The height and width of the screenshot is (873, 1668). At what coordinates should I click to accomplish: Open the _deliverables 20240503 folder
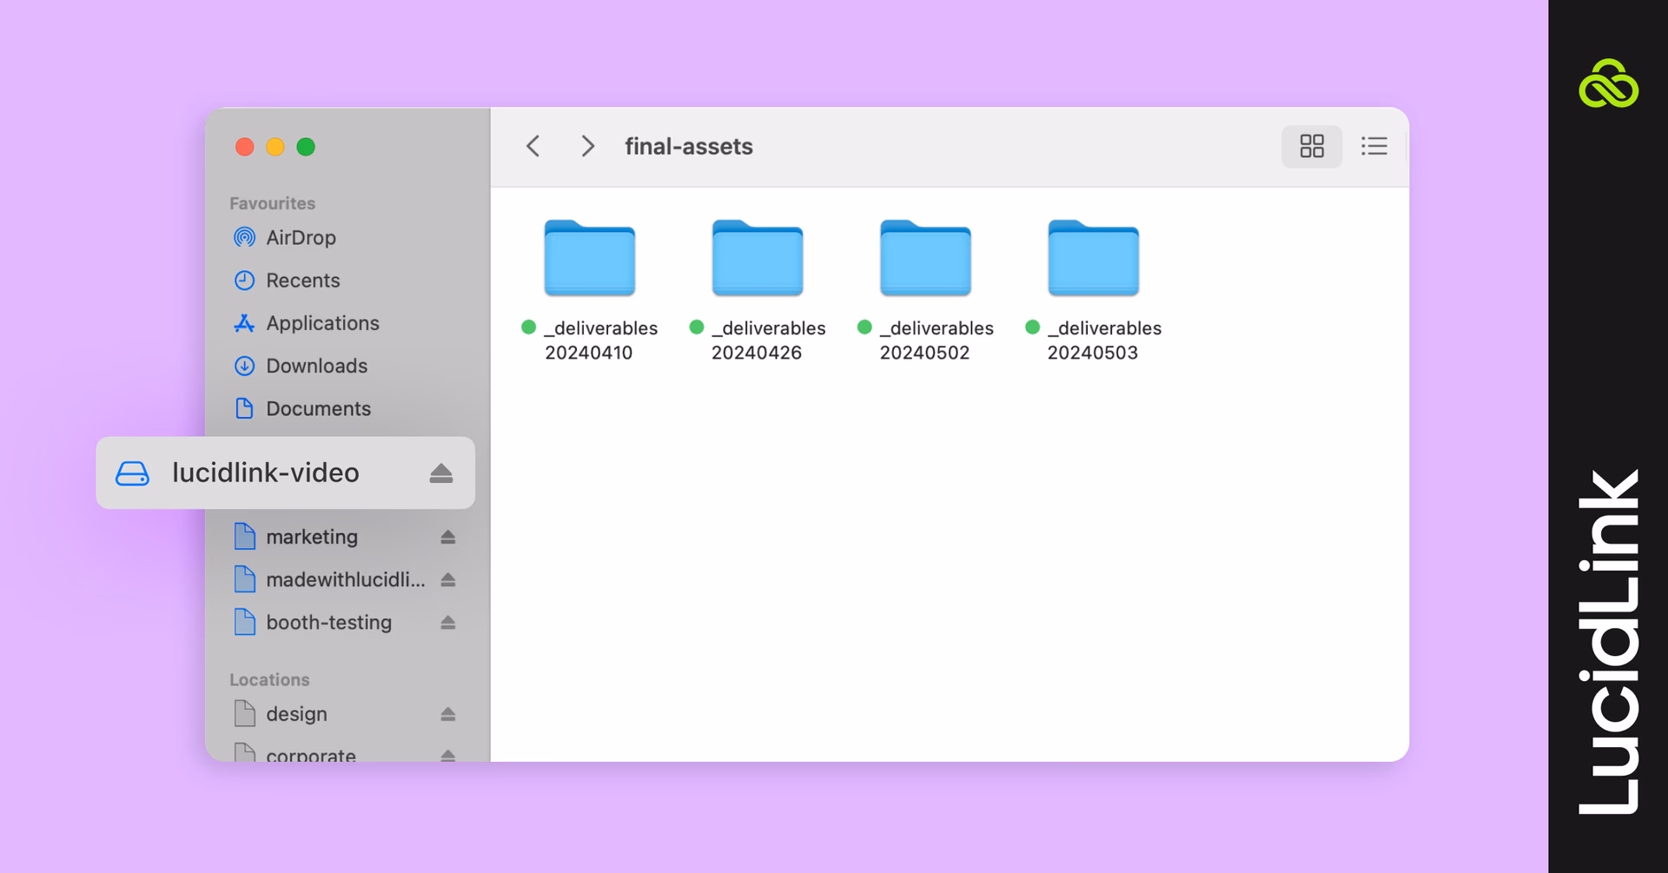(x=1093, y=257)
